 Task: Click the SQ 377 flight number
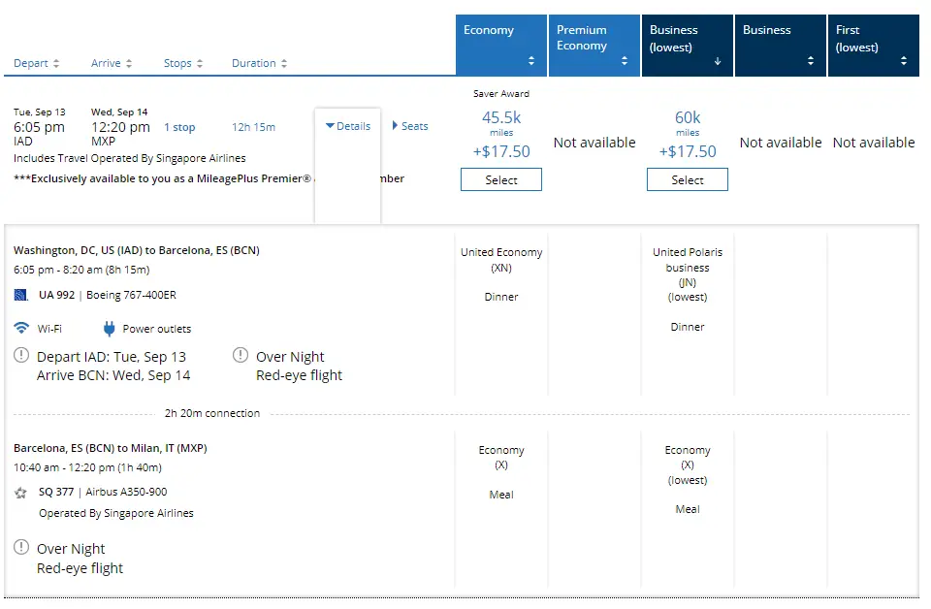pyautogui.click(x=56, y=492)
